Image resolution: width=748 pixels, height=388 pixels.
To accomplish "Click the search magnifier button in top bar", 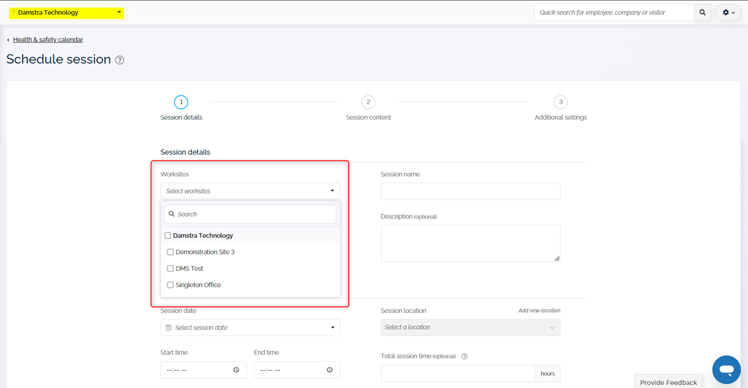I will 703,13.
